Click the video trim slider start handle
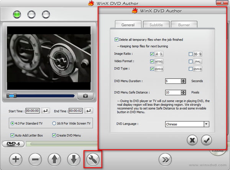The image size is (230, 170). [8, 96]
